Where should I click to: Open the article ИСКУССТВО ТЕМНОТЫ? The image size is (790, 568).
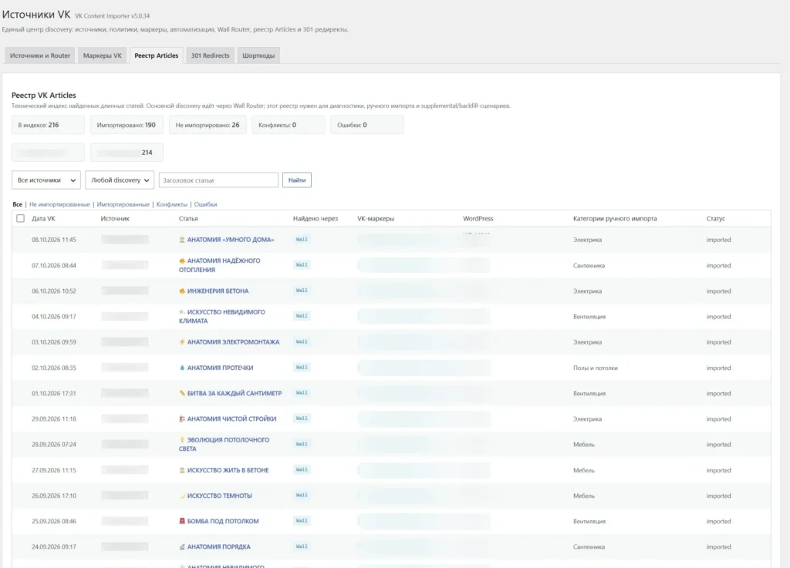click(220, 496)
